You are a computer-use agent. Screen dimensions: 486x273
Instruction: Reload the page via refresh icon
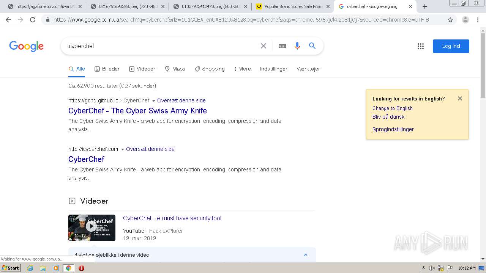click(x=33, y=20)
